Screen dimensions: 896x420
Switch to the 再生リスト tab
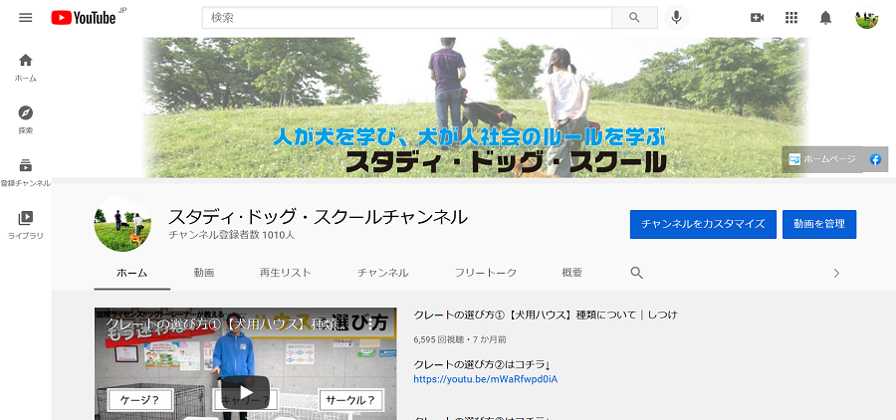[x=285, y=273]
